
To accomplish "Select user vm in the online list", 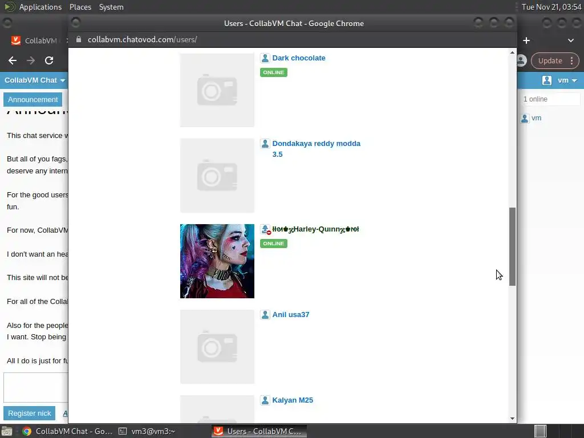I will [536, 118].
